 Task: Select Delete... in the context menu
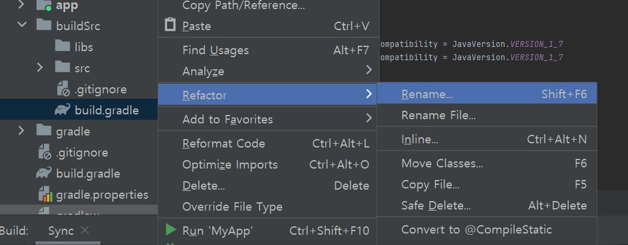[268, 185]
